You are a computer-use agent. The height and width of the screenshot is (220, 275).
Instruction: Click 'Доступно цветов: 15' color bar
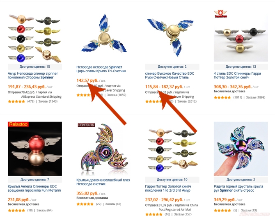[35, 66]
